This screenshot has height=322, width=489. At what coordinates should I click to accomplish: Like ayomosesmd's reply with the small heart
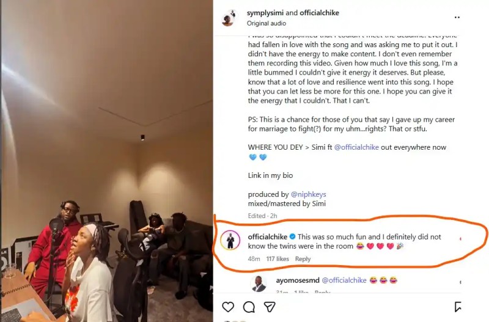click(x=460, y=282)
